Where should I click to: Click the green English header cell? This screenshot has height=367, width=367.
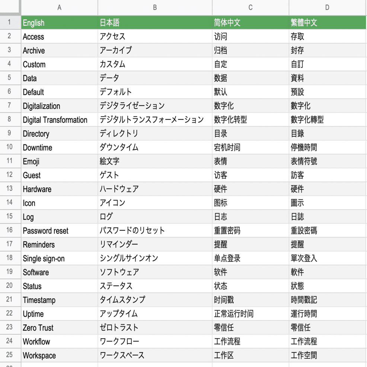(x=60, y=22)
